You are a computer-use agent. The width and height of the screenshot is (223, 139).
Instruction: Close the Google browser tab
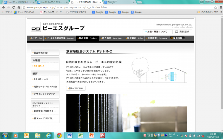coord(134,2)
